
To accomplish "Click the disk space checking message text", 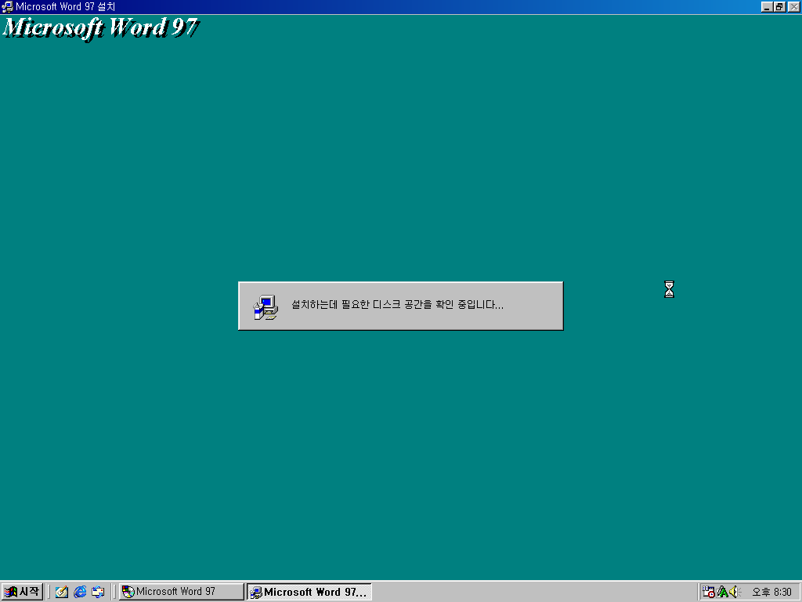I will [397, 305].
